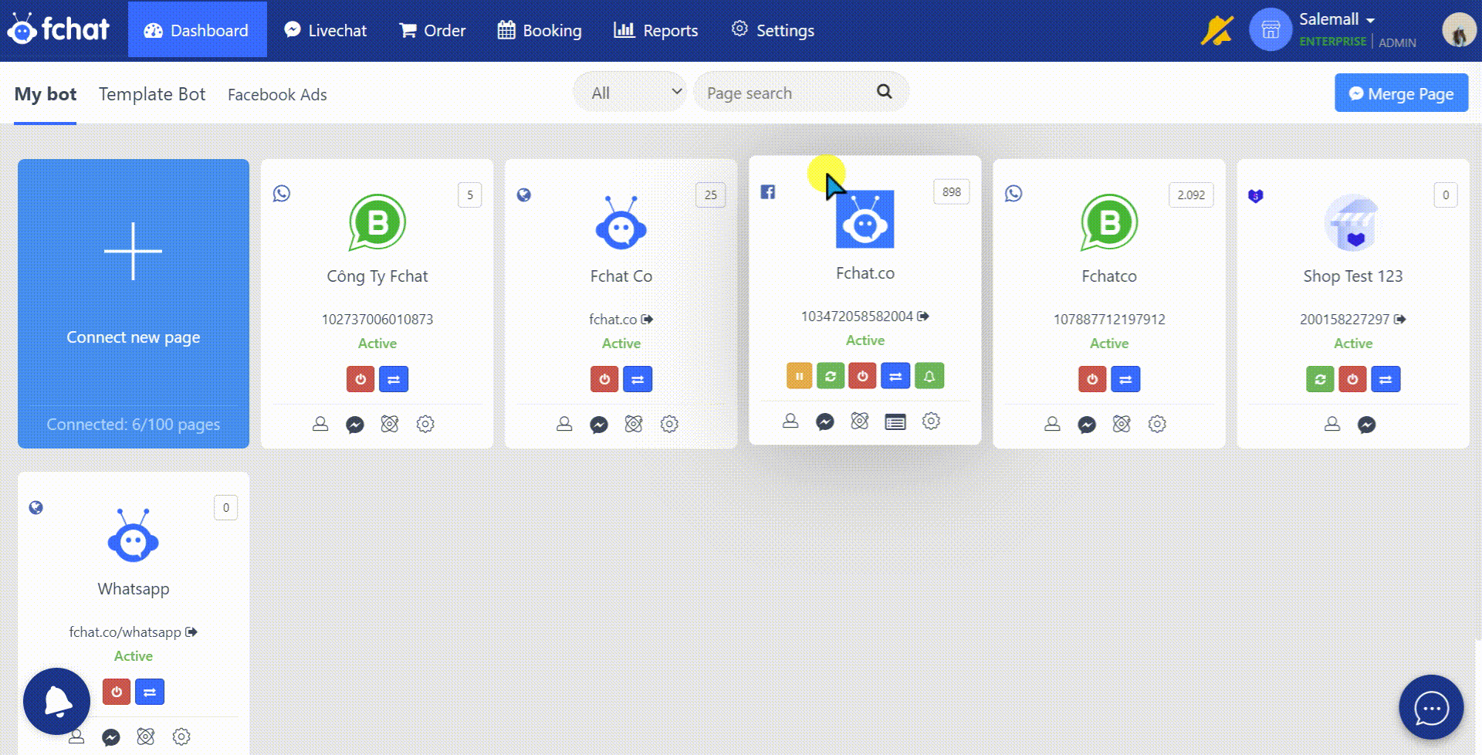This screenshot has width=1482, height=755.
Task: Open subscribers icon on Công Ty Fchat card
Action: tap(320, 424)
